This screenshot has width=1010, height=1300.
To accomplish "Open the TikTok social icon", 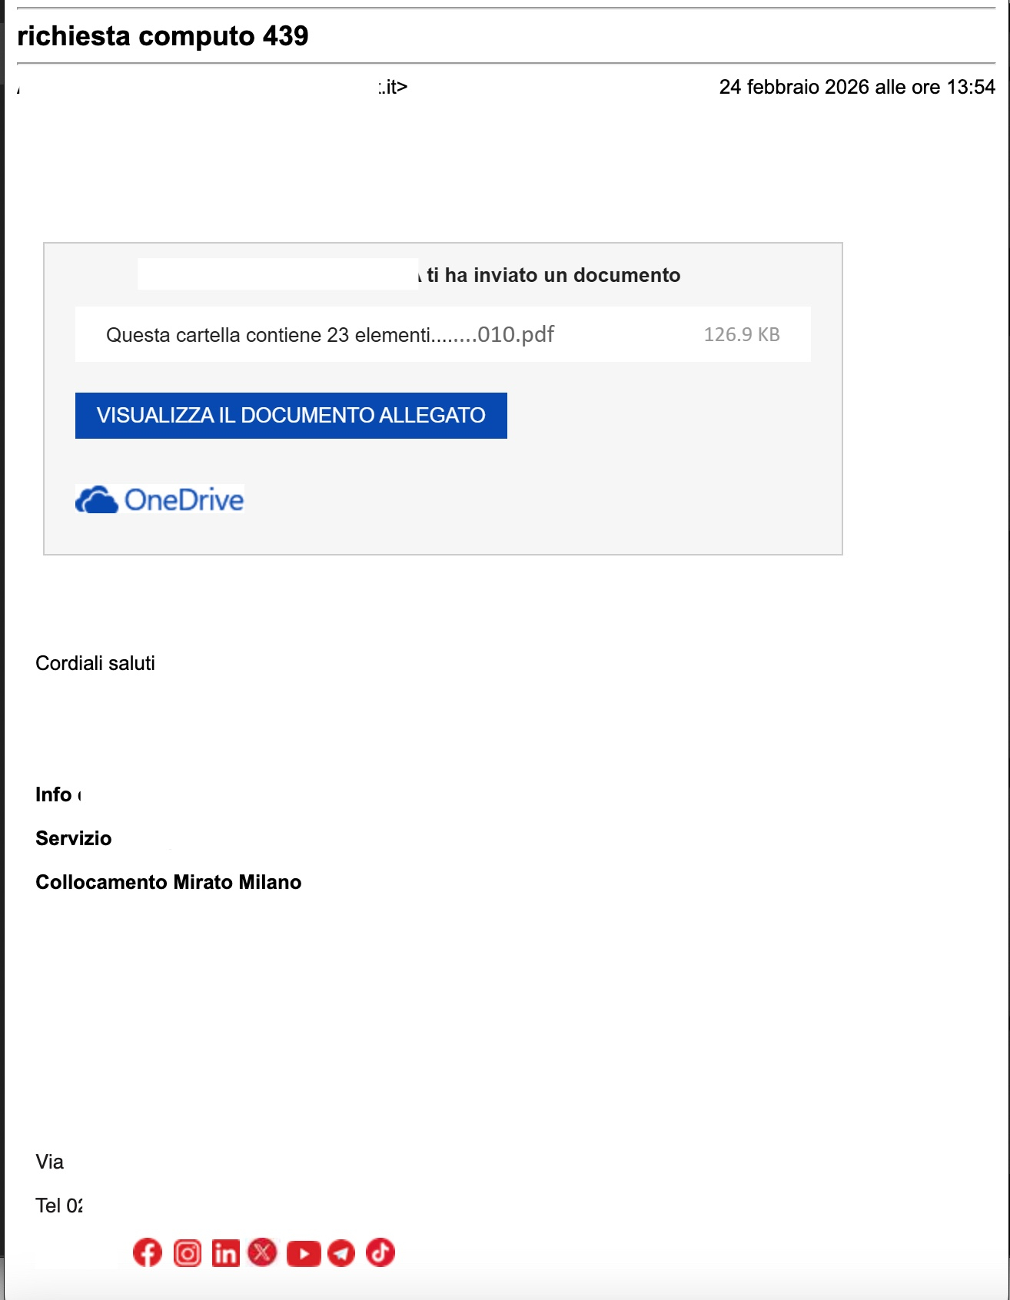I will [x=380, y=1252].
